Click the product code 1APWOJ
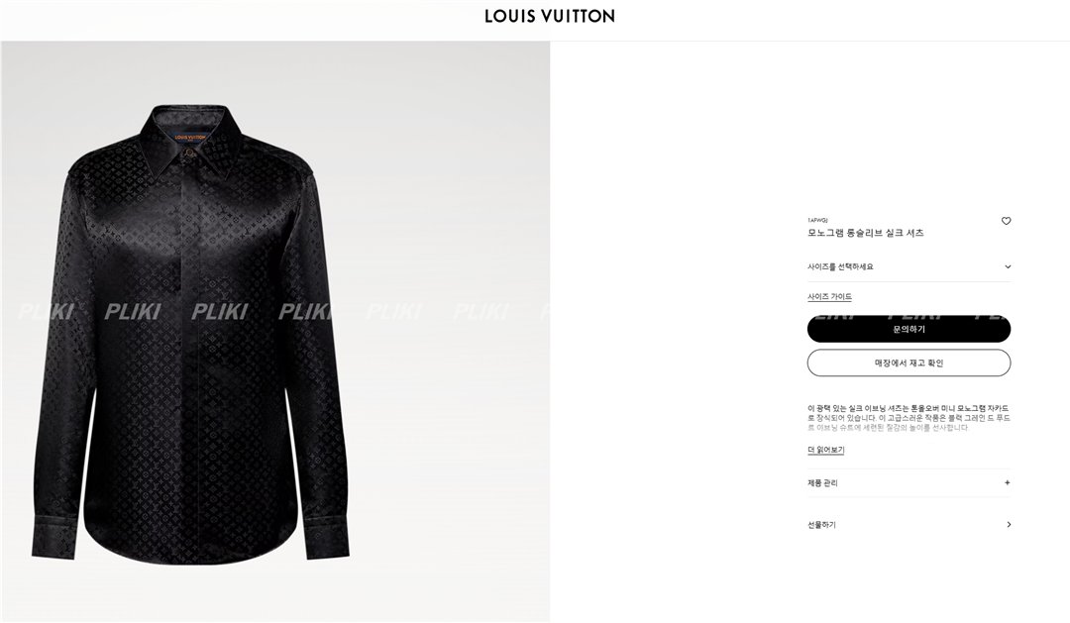 coord(817,221)
